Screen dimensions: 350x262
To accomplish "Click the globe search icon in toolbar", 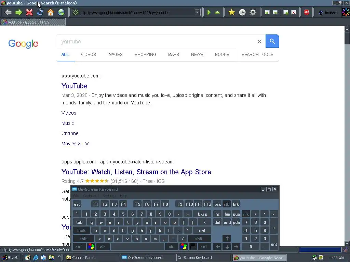I will 61,12.
